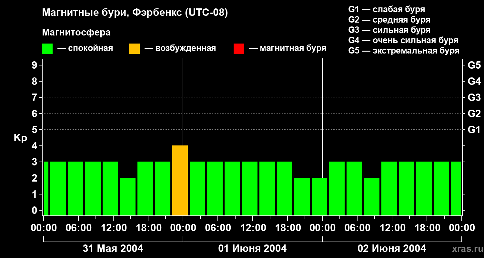Click the green 'спокойная' legend swatch
The image size is (484, 258).
pyautogui.click(x=47, y=49)
